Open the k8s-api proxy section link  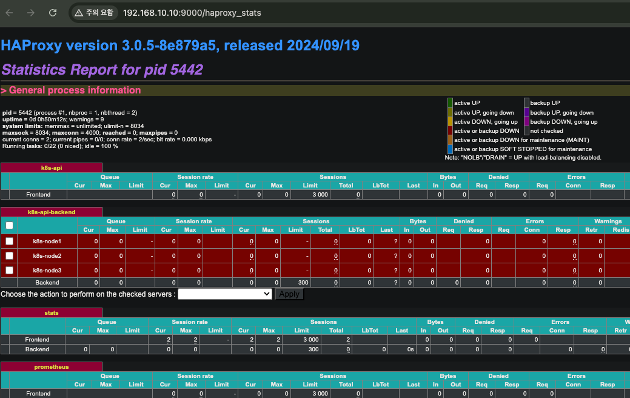(x=52, y=167)
